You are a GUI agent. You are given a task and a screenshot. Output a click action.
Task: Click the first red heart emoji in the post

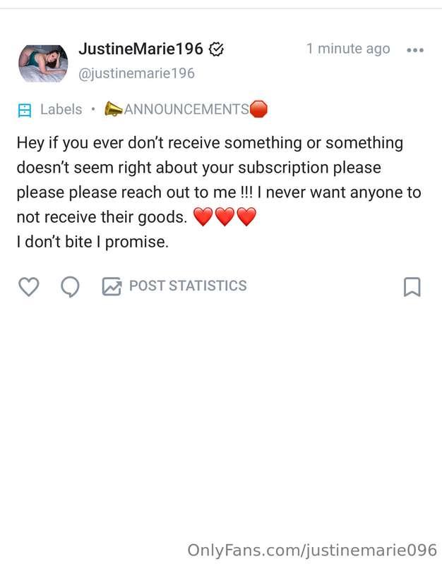click(x=203, y=218)
